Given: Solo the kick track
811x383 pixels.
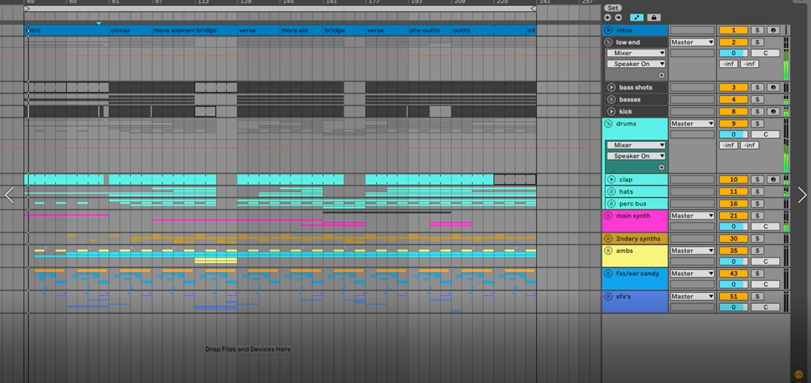Looking at the screenshot, I should [757, 111].
